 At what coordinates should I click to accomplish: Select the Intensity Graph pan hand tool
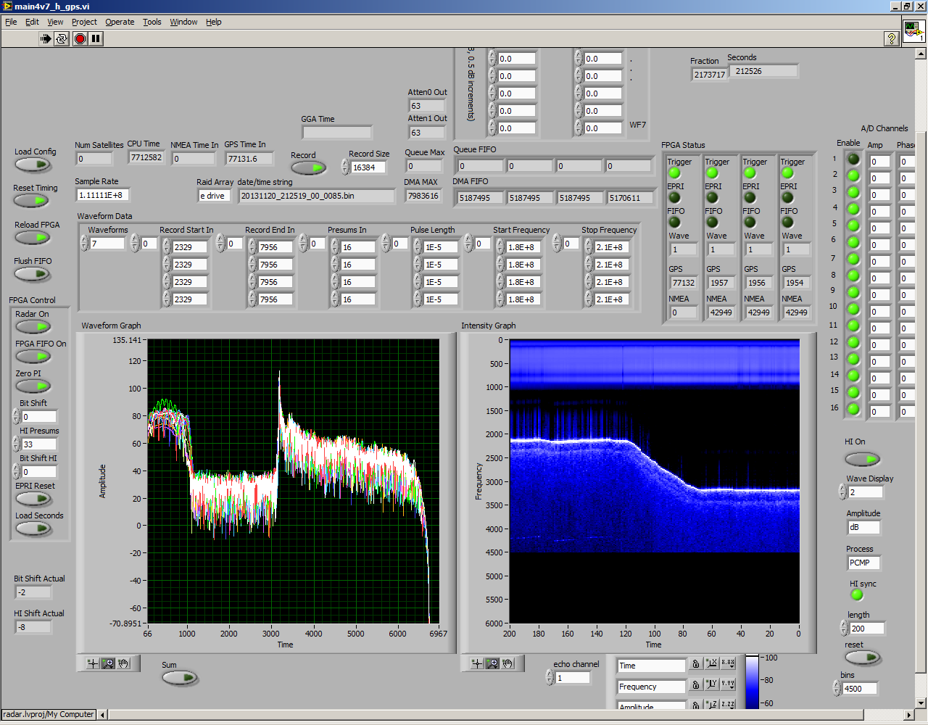point(507,663)
